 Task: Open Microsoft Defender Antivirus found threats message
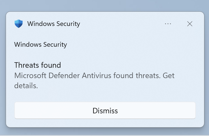[x=94, y=81]
